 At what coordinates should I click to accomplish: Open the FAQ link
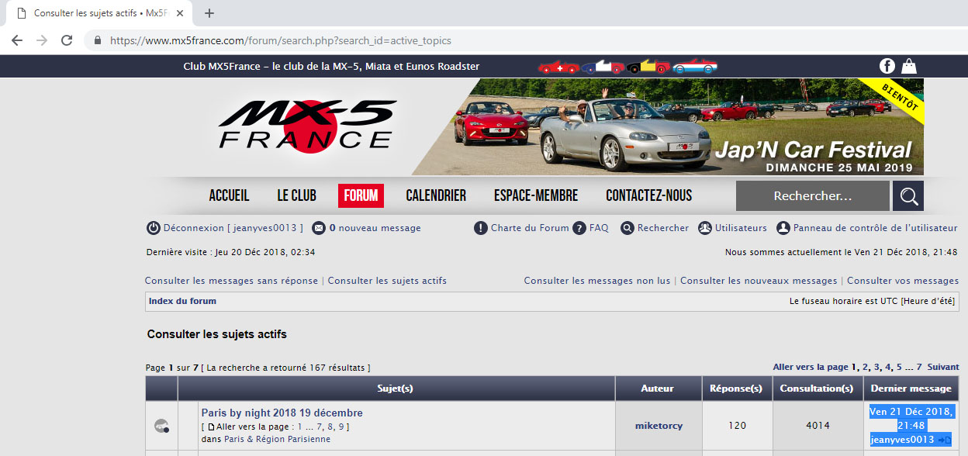599,228
